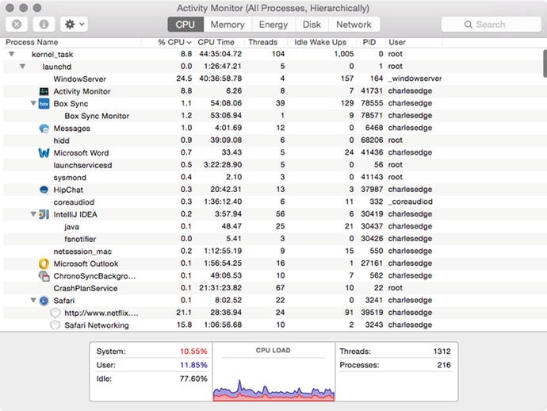Click the 44:35:04.72 CPU time value
Screen dimensions: 547x411
click(220, 54)
